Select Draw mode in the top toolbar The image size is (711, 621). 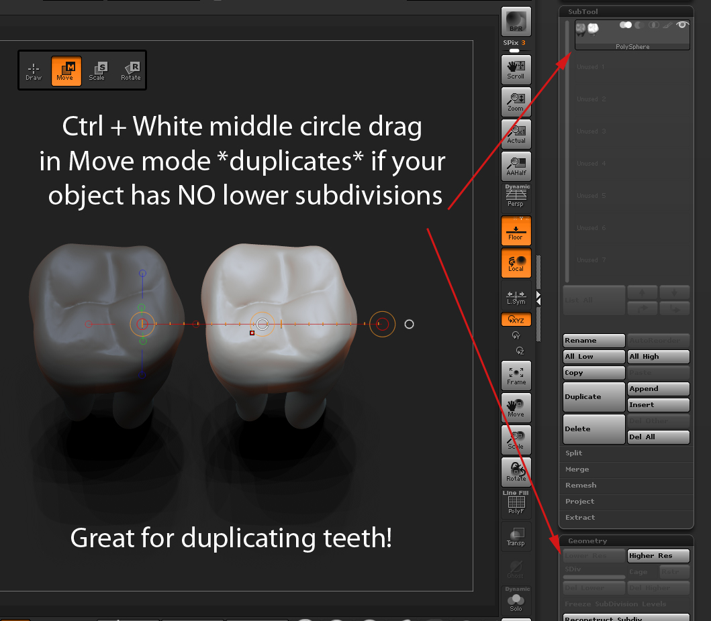click(x=34, y=70)
